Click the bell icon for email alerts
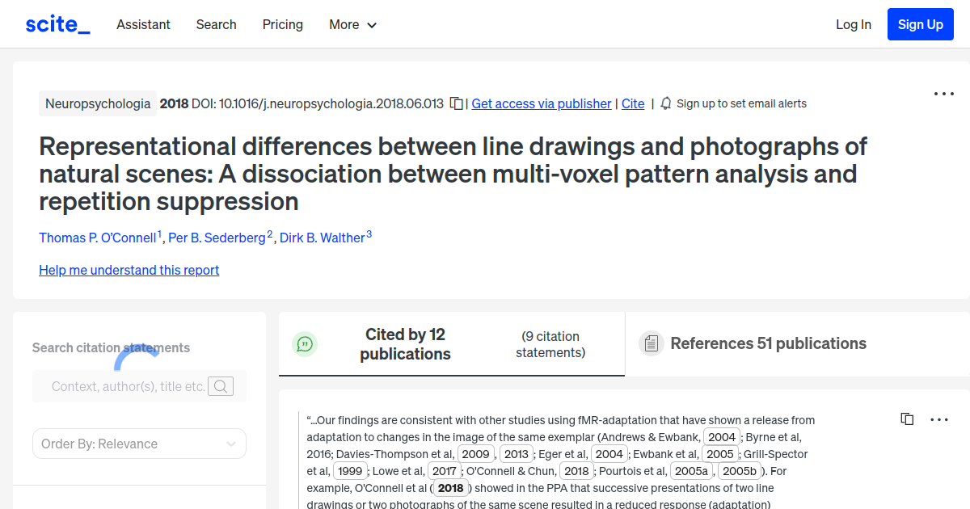Screen dimensions: 970x509 [x=664, y=103]
